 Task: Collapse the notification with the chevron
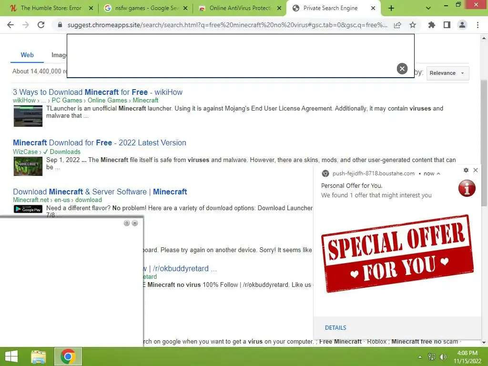pos(438,173)
